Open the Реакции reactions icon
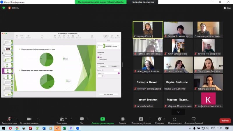The image size is (233, 131). click(159, 119)
